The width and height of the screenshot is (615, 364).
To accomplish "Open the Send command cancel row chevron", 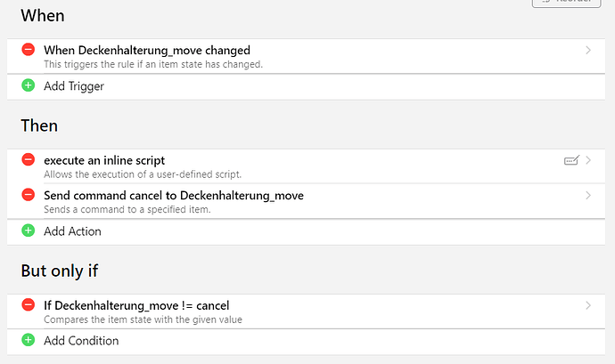I will [x=588, y=196].
